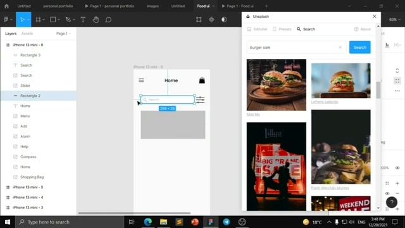Open the Move tool options dropdown

[28, 20]
